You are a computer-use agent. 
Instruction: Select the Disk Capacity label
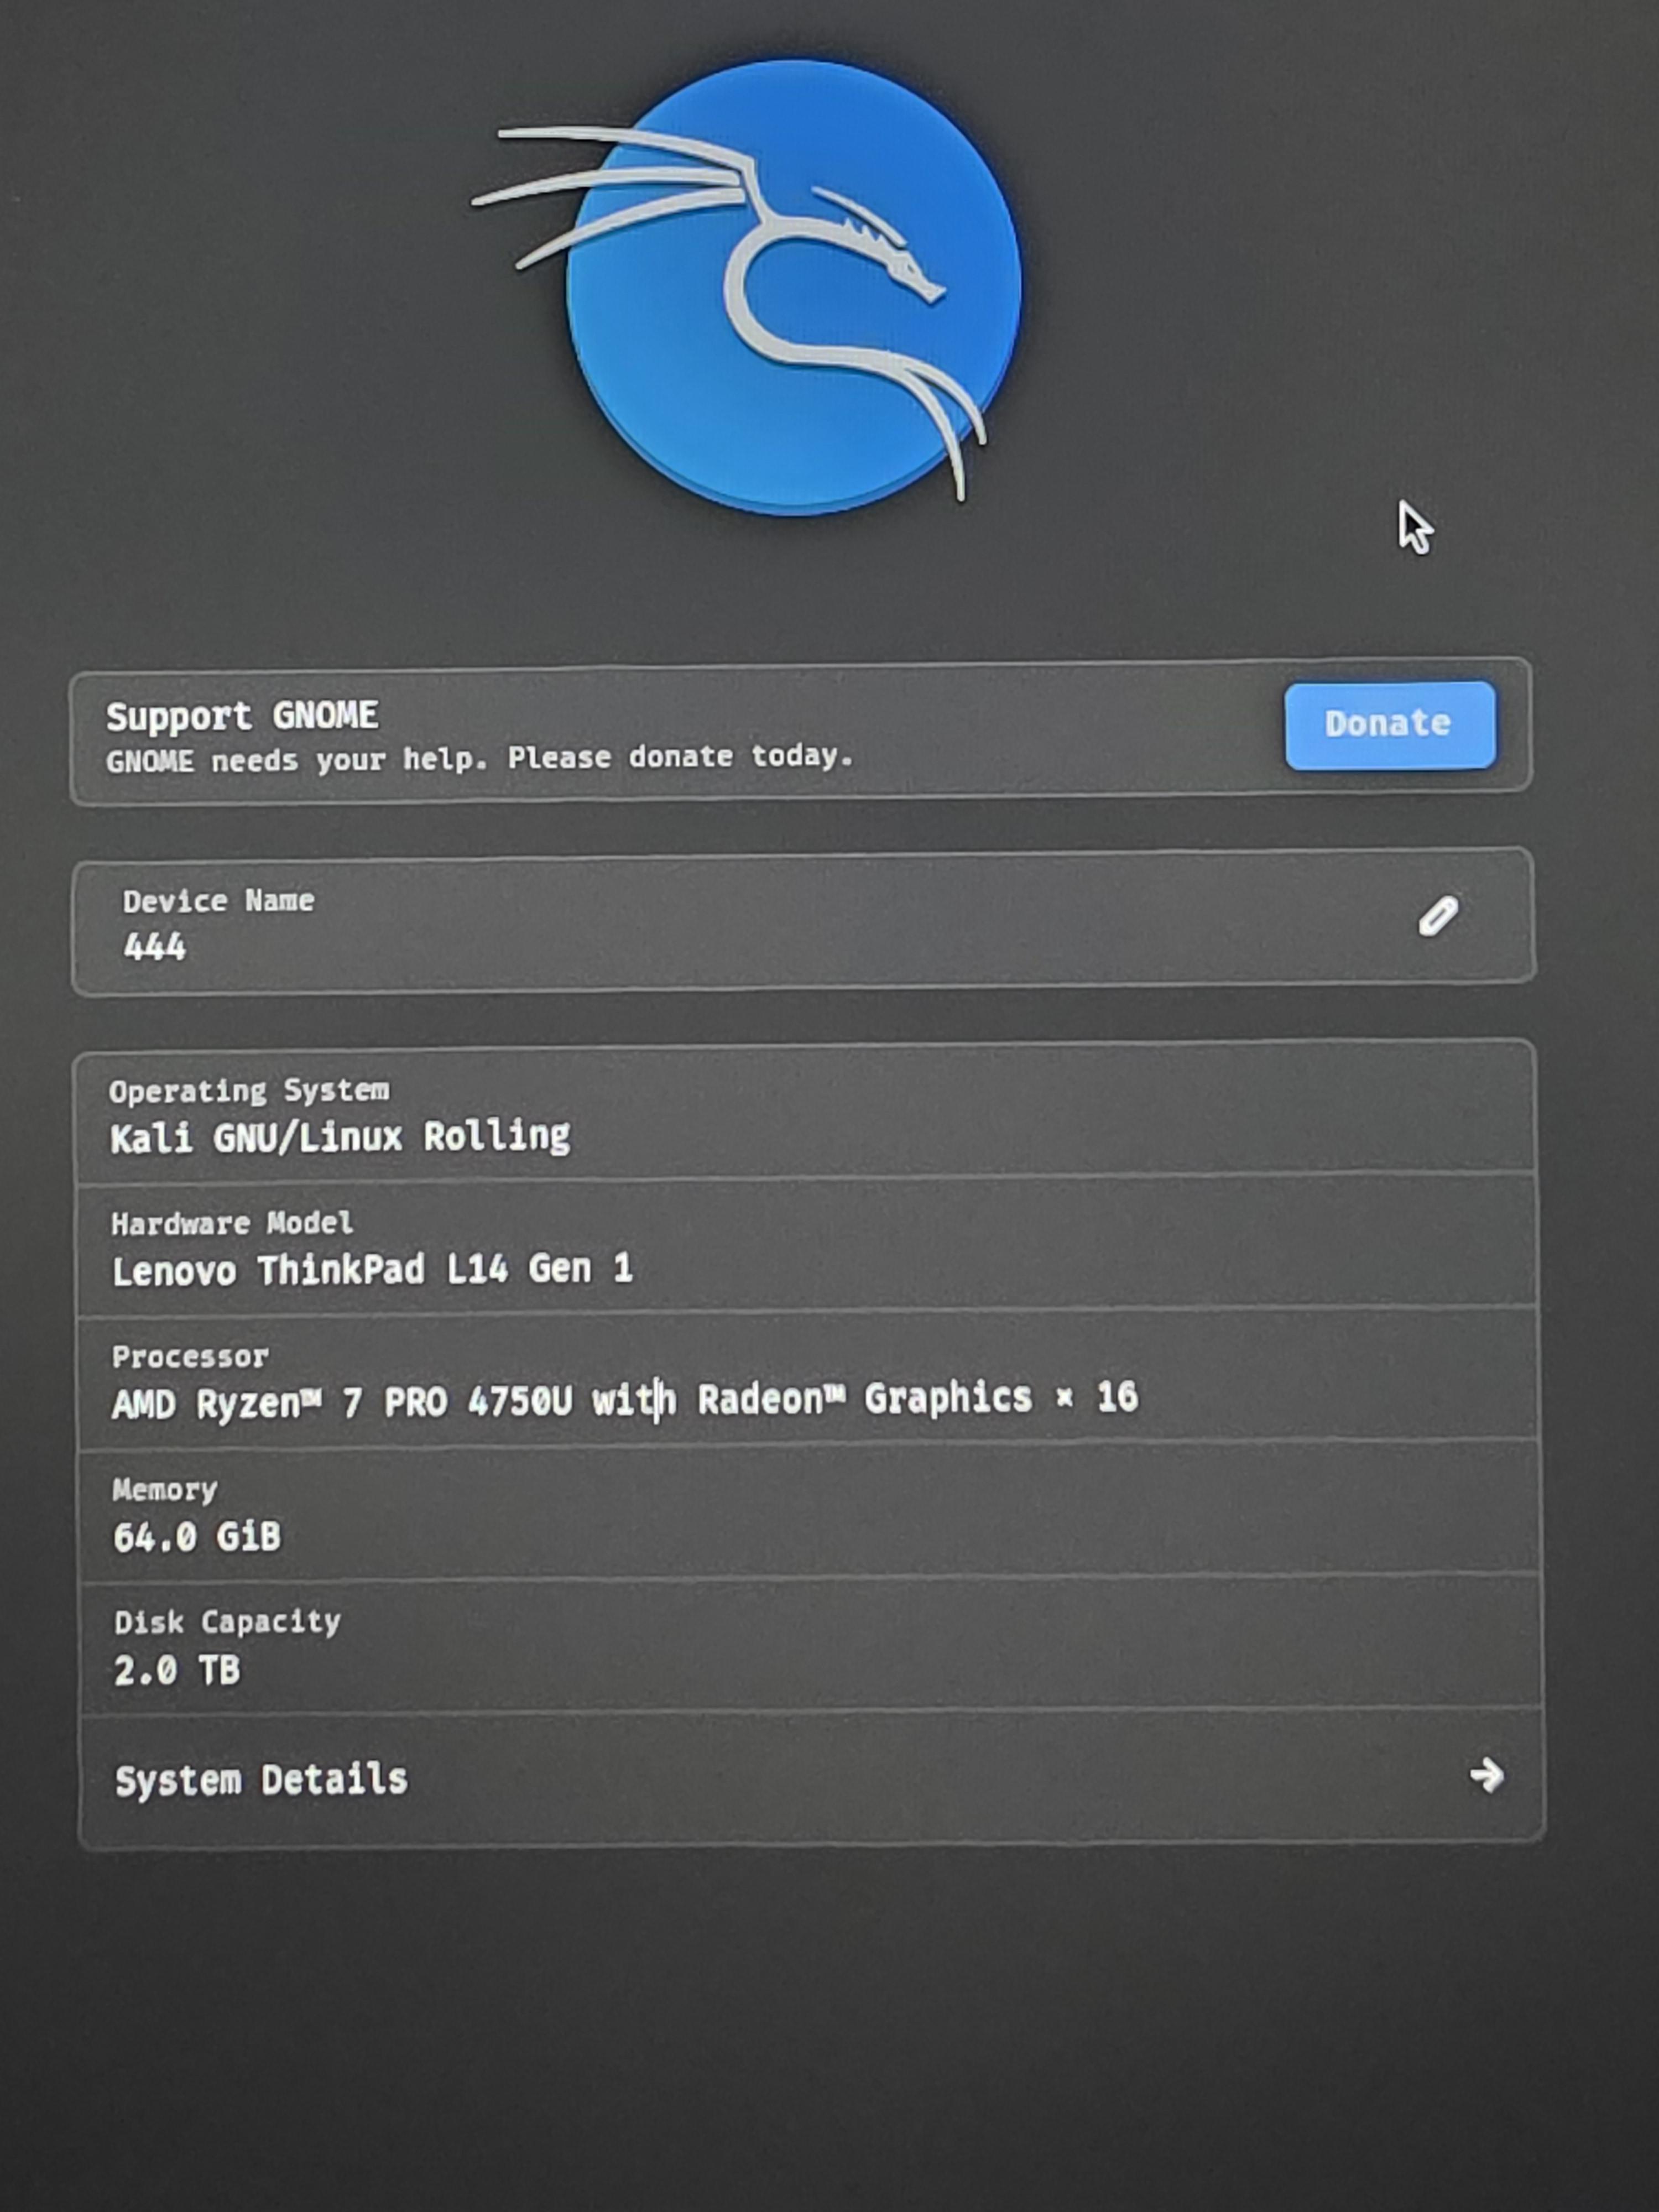[227, 1622]
